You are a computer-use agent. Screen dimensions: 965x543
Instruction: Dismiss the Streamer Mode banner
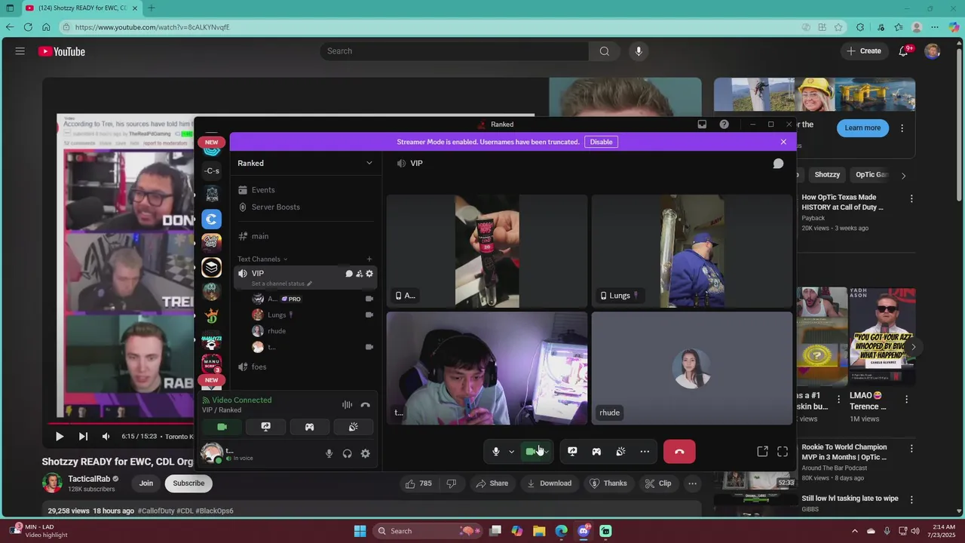coord(783,142)
